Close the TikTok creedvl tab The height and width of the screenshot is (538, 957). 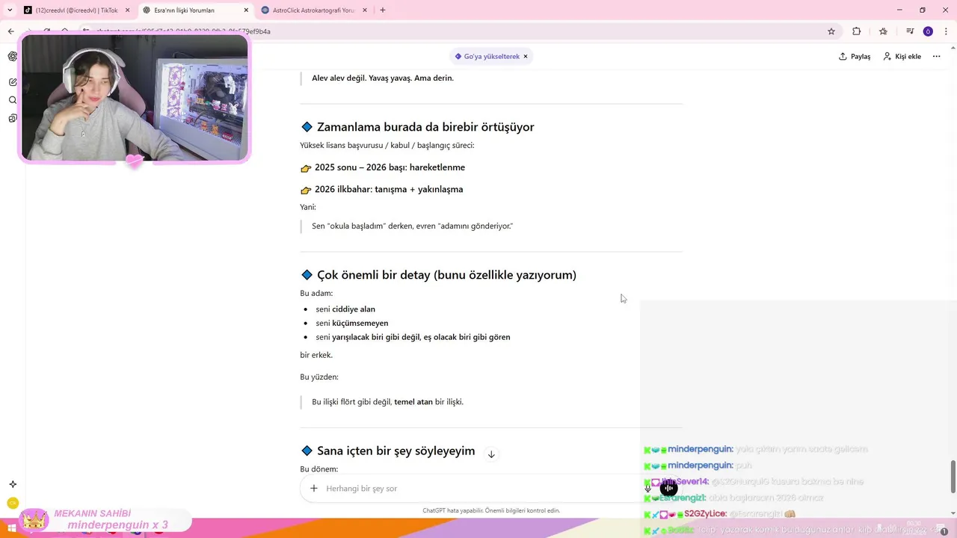pos(127,10)
